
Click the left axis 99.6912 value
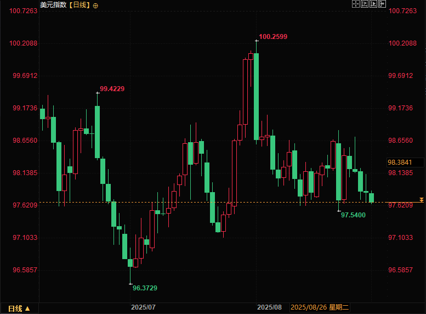coord(25,76)
